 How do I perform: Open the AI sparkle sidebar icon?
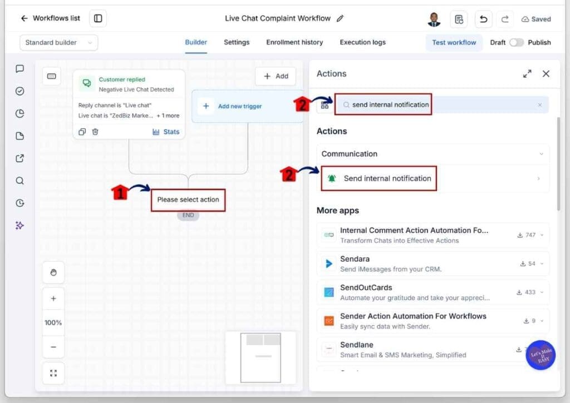[20, 226]
